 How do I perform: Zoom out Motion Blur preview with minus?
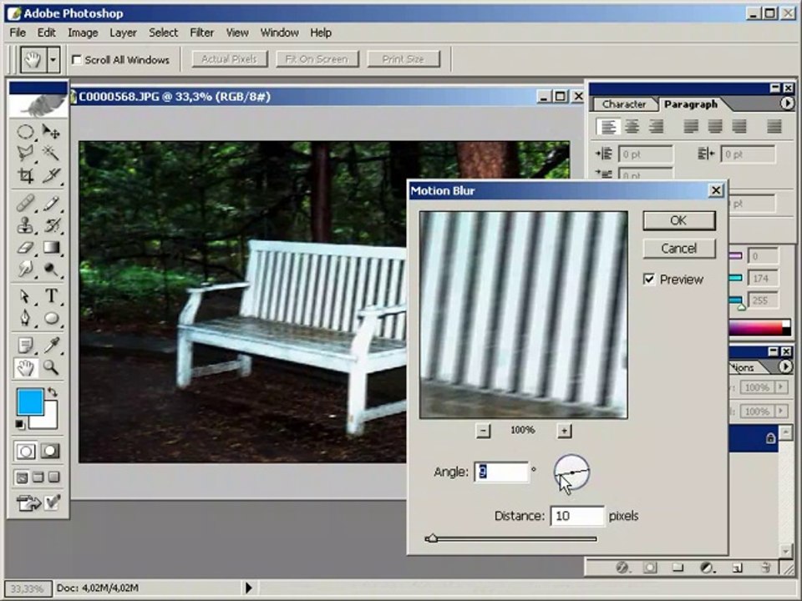pos(483,431)
